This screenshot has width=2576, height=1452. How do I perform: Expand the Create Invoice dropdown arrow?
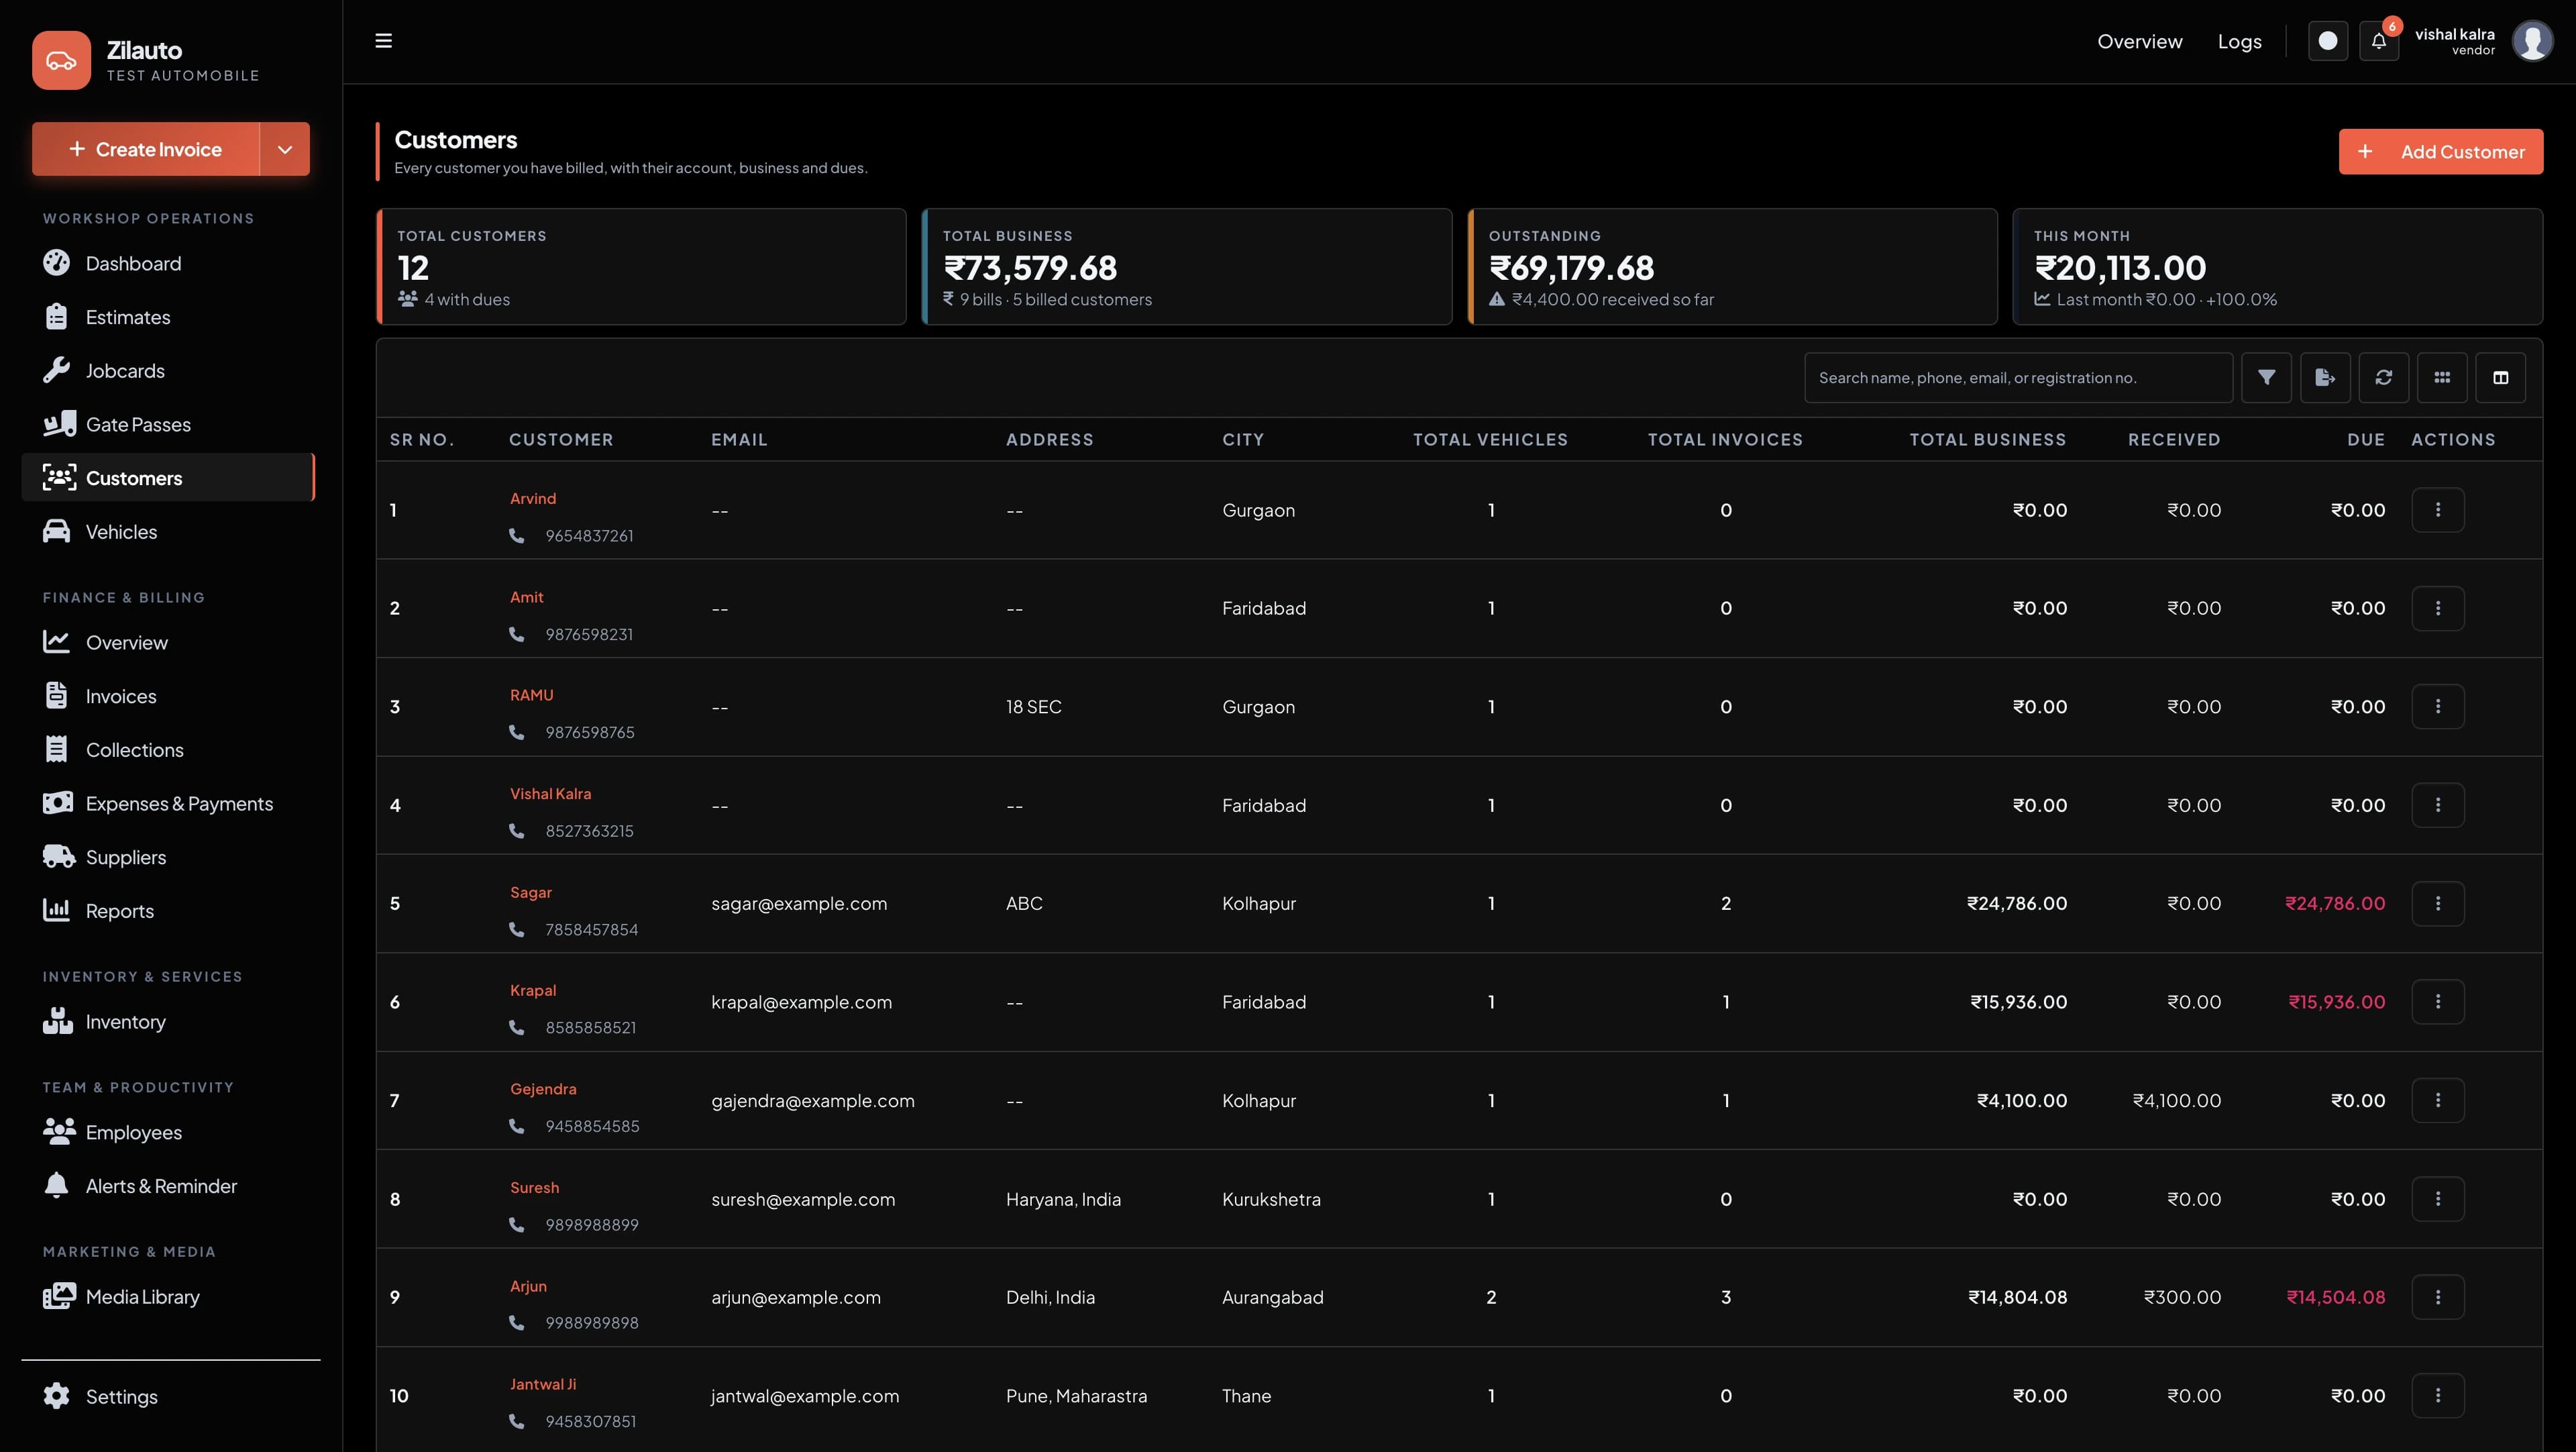pos(285,149)
